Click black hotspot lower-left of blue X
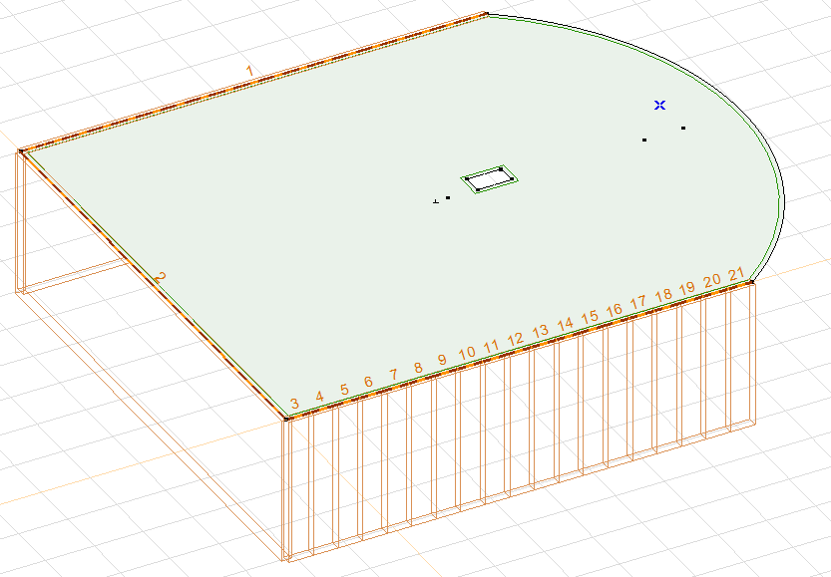 (x=644, y=140)
